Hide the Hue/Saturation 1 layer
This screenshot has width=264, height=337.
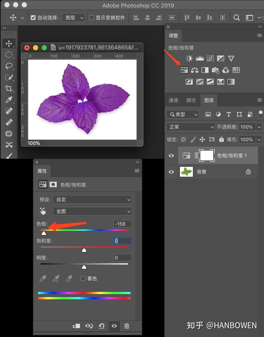pos(171,155)
